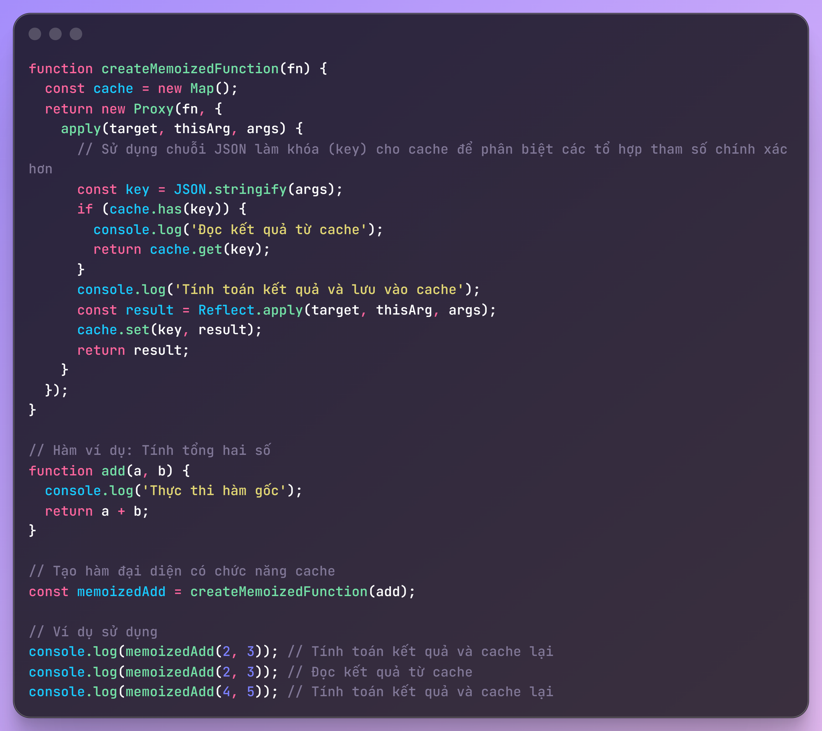Image resolution: width=822 pixels, height=731 pixels.
Task: Click the 'apply' handler method name
Action: [x=81, y=129]
